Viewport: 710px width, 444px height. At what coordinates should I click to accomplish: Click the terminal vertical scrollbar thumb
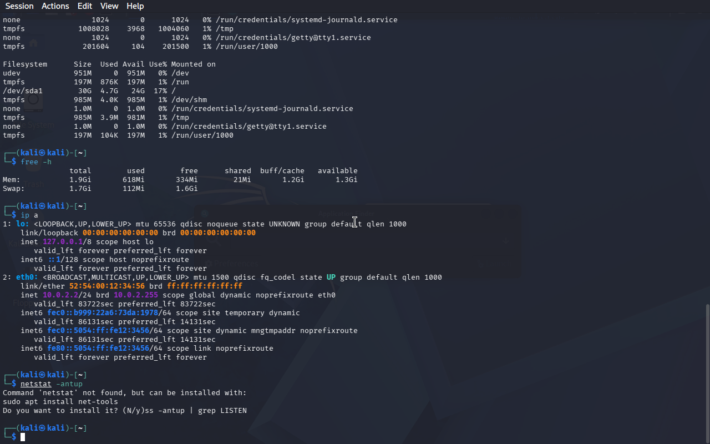pyautogui.click(x=707, y=373)
